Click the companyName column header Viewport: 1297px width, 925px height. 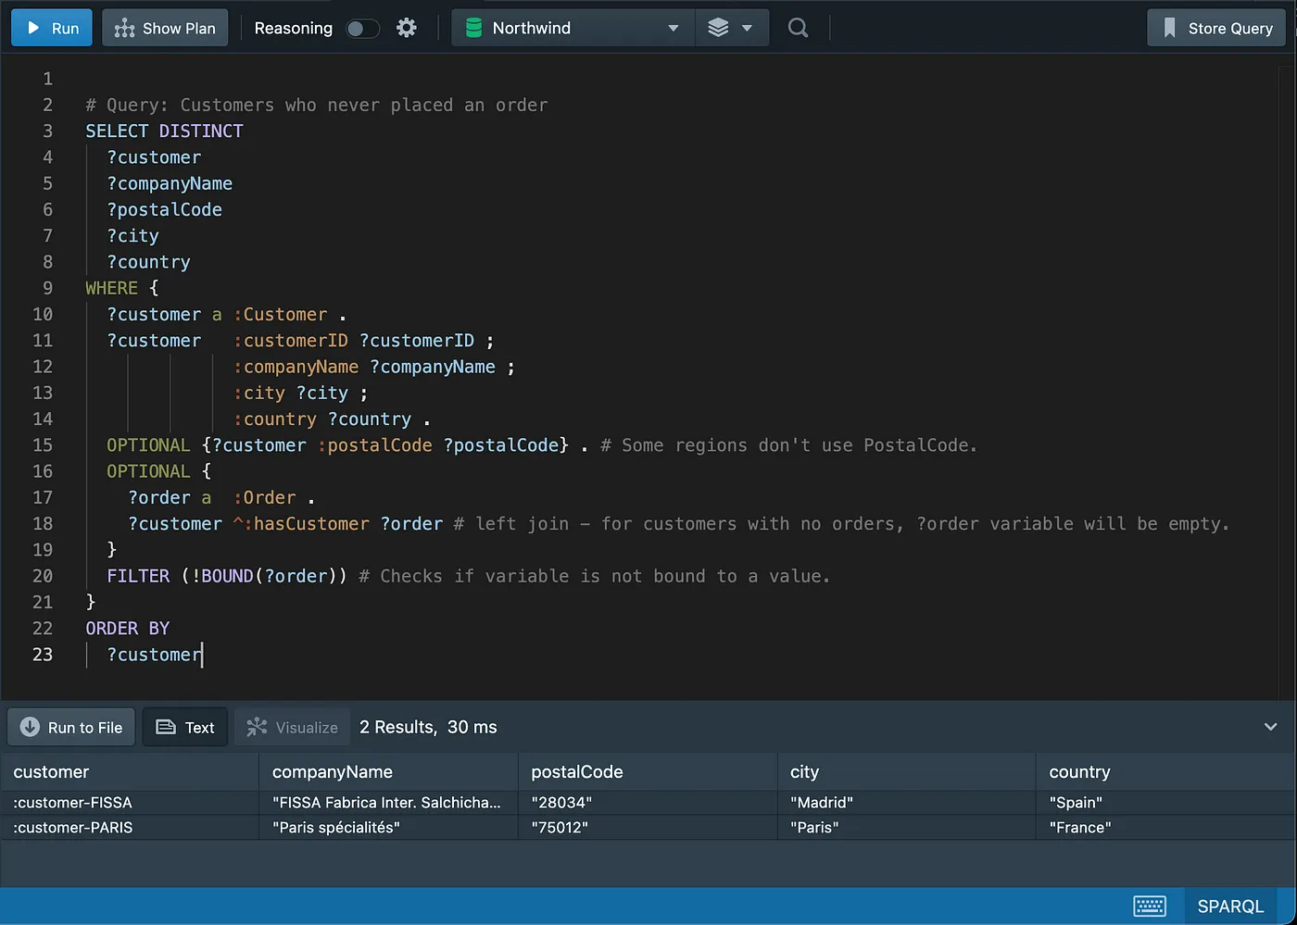(388, 771)
